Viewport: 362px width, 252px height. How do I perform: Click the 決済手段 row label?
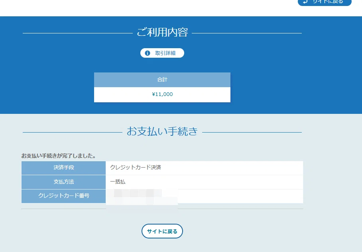click(63, 168)
